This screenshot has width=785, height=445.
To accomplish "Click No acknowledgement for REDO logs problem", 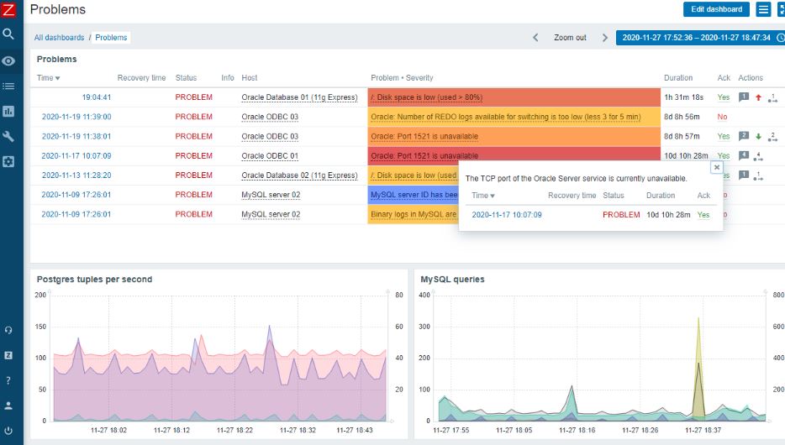I will click(722, 117).
